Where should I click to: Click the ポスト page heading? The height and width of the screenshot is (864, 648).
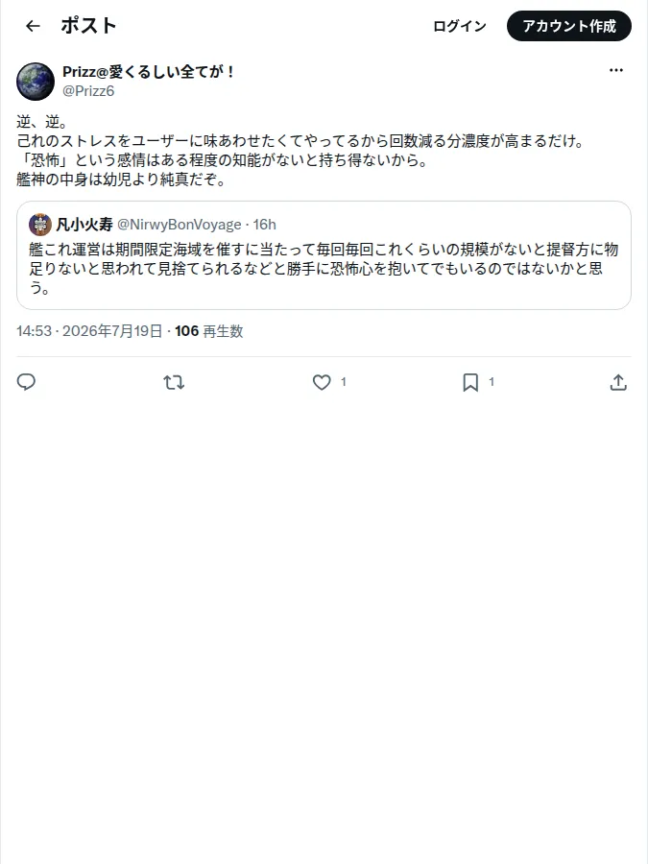click(88, 26)
